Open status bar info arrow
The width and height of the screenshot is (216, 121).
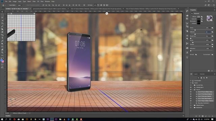pos(30,113)
